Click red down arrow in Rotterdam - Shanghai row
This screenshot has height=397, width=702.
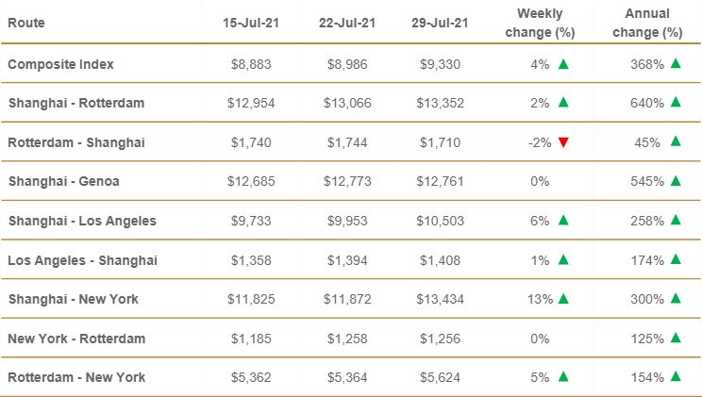pos(563,142)
